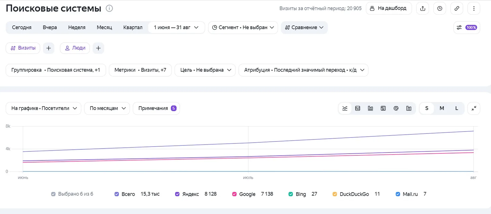This screenshot has height=214, width=491.
Task: Open the clock history icon
Action: 440,9
